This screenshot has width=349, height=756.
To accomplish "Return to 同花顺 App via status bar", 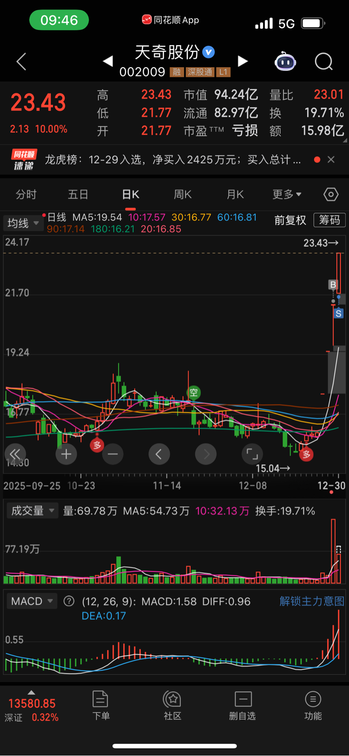I will coord(170,20).
